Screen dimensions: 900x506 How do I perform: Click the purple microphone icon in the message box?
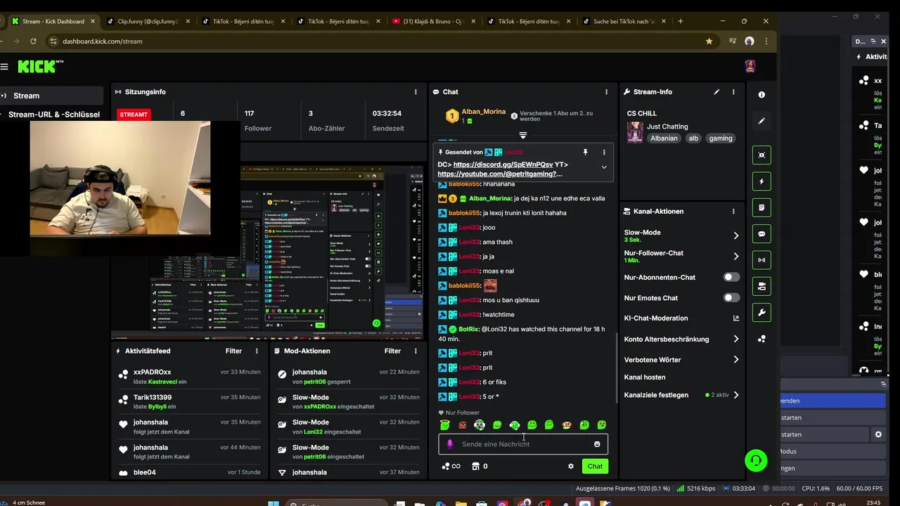[450, 444]
